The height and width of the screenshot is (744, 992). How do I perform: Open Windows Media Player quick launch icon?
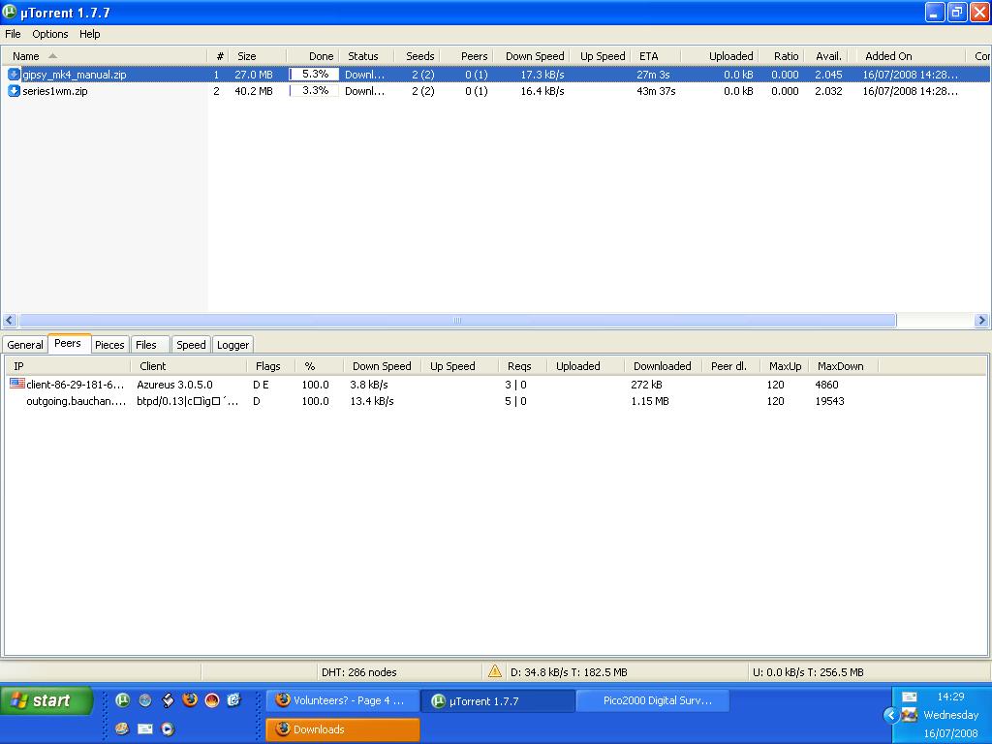168,728
